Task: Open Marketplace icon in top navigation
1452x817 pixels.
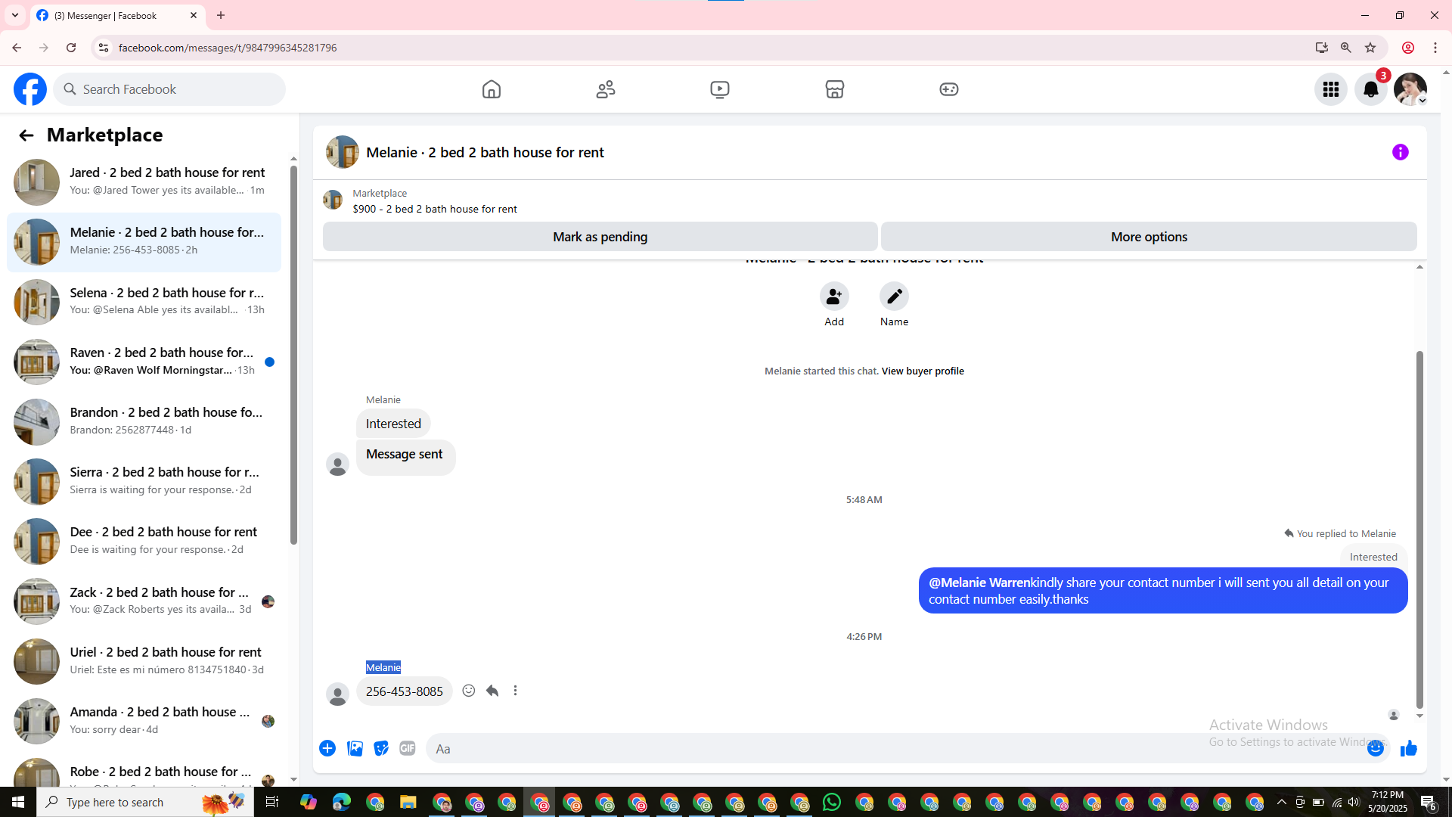Action: (834, 89)
